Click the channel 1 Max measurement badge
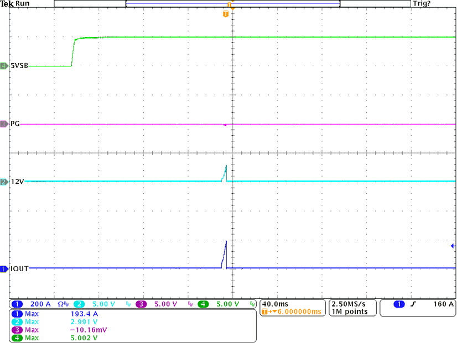The image size is (457, 343). click(x=17, y=314)
